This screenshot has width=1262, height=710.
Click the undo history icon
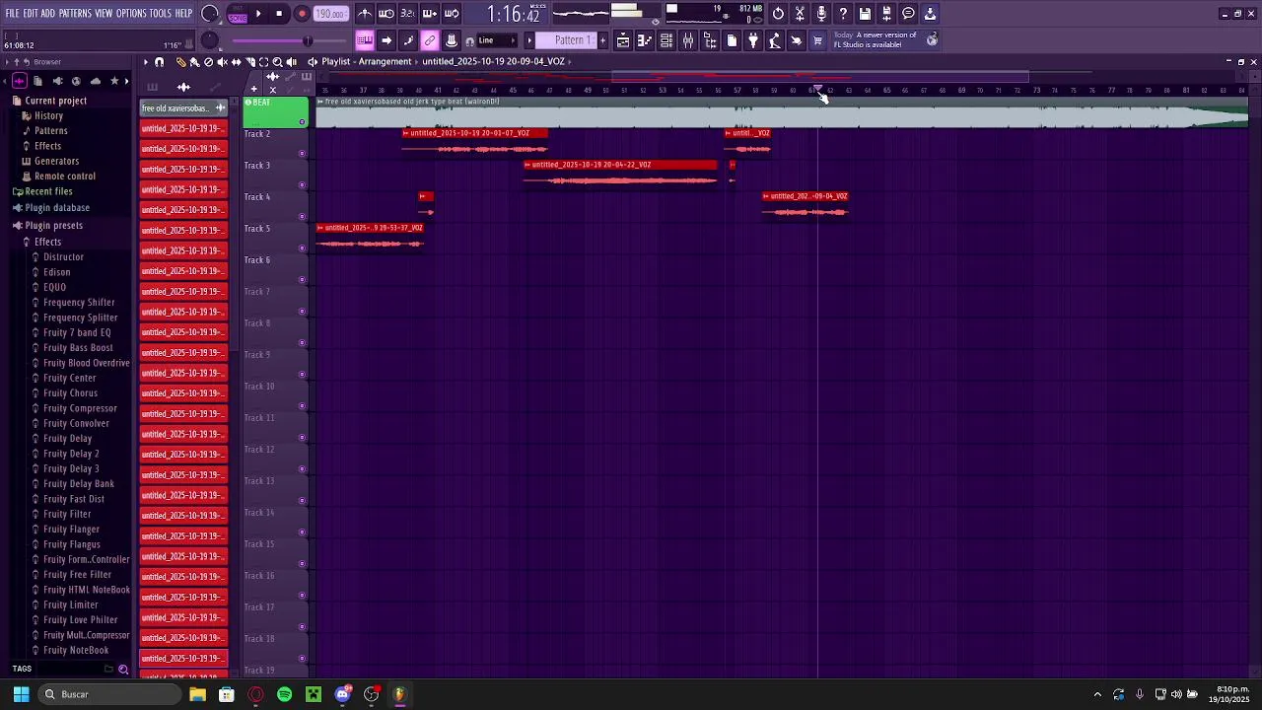click(x=778, y=14)
